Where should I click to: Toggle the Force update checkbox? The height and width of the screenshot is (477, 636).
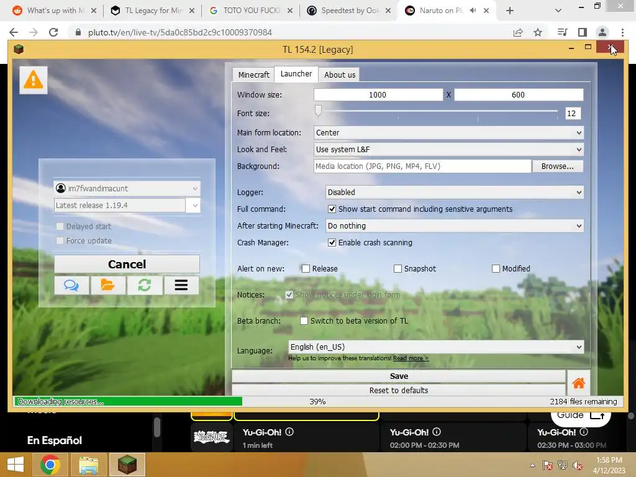[x=60, y=240]
